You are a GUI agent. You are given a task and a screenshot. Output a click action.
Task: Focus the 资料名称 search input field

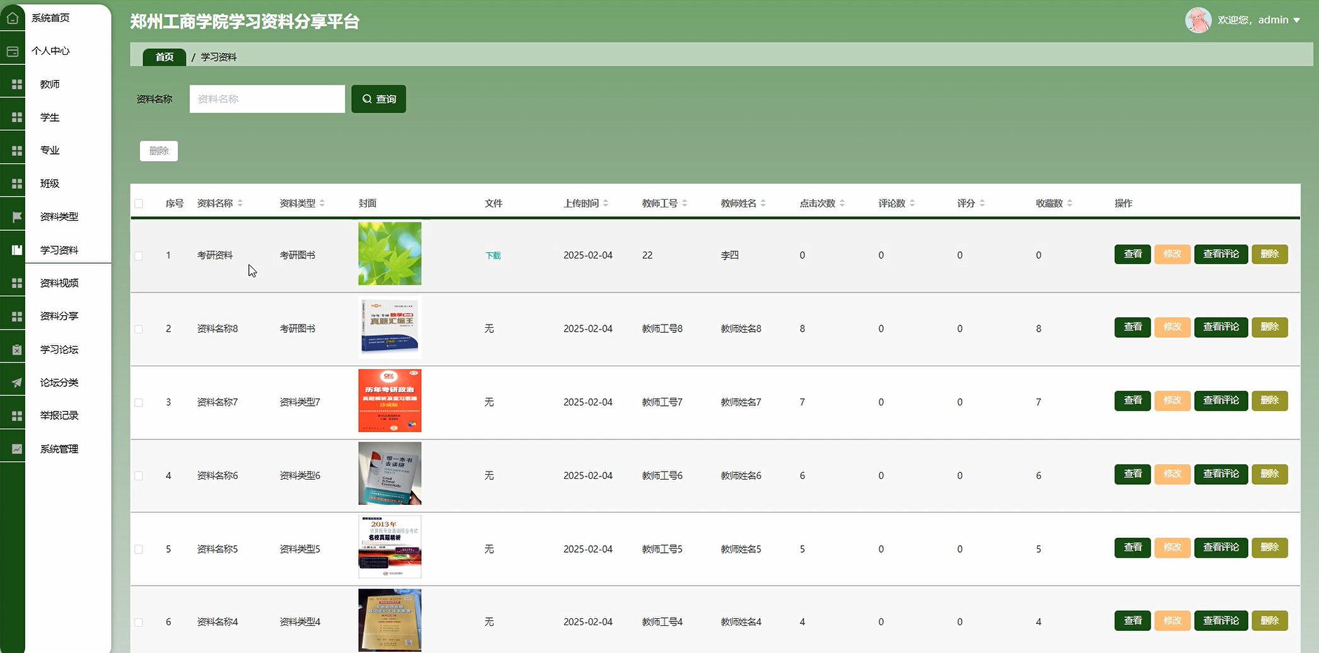point(267,99)
